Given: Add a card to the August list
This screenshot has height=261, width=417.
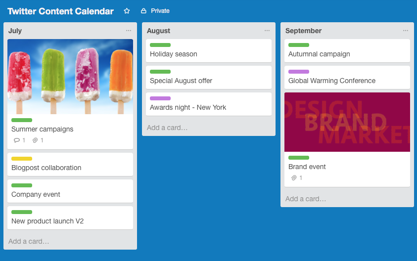Looking at the screenshot, I should [x=167, y=128].
